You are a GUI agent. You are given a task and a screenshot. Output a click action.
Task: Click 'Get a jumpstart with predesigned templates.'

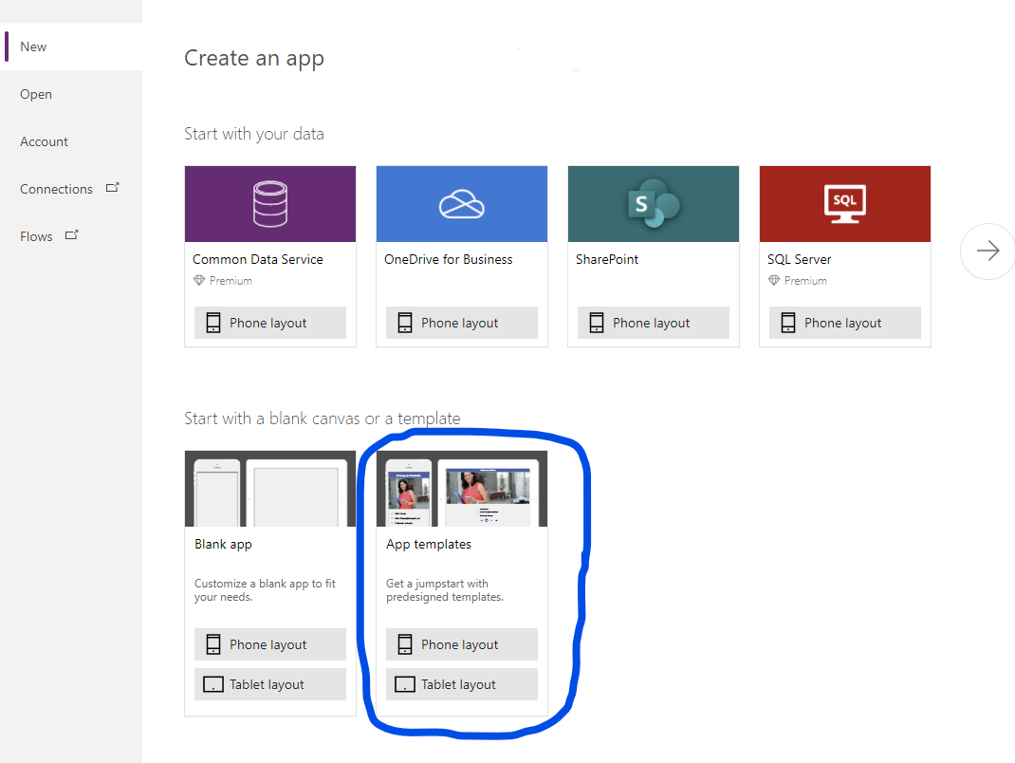pos(445,590)
